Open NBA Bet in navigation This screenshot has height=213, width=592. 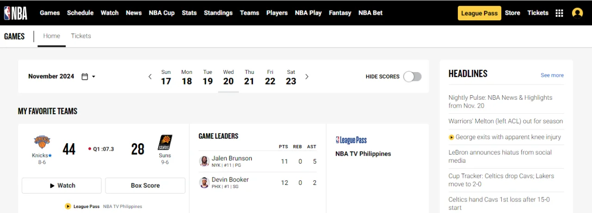point(370,13)
